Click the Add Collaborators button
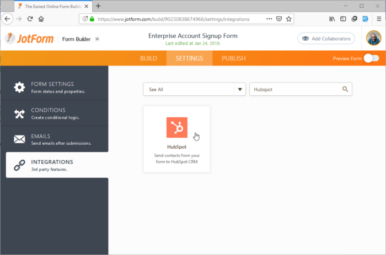The width and height of the screenshot is (386, 255). tap(326, 39)
